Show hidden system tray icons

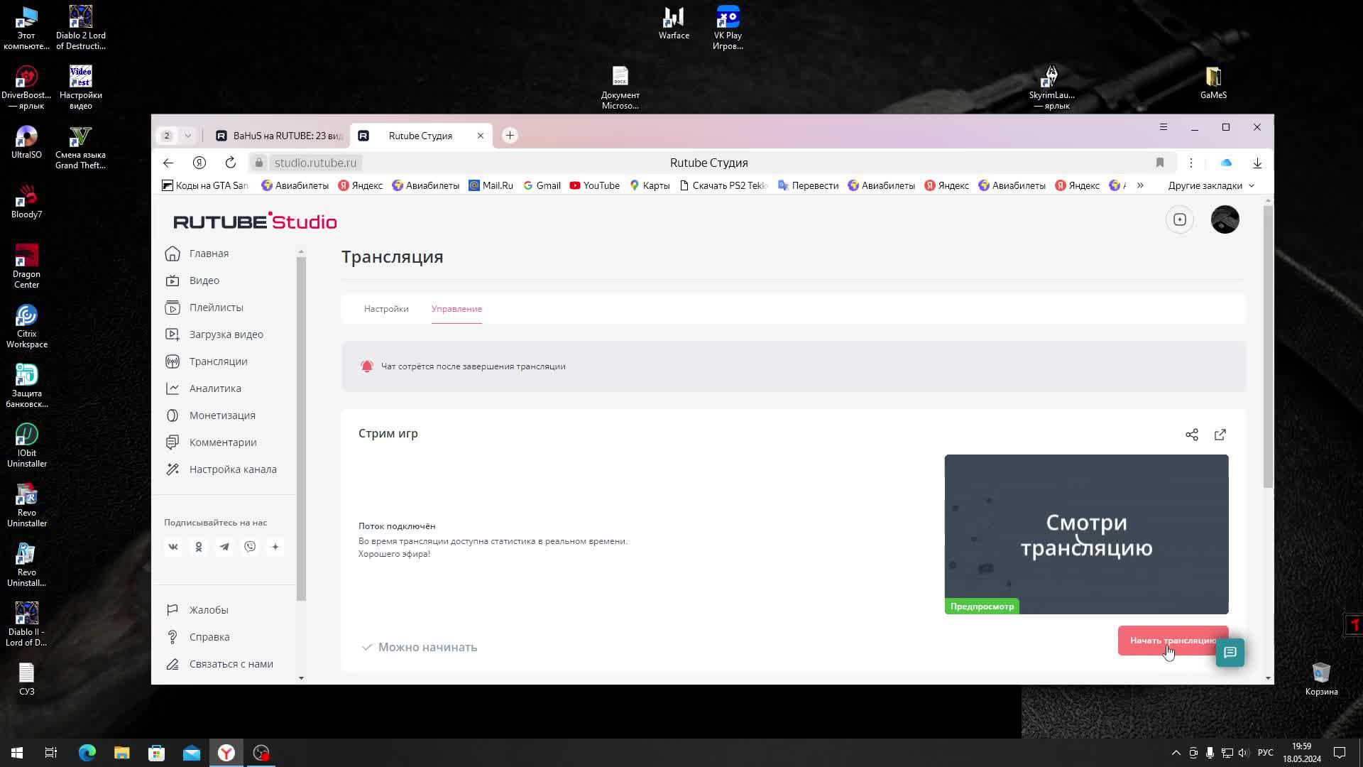click(1176, 753)
